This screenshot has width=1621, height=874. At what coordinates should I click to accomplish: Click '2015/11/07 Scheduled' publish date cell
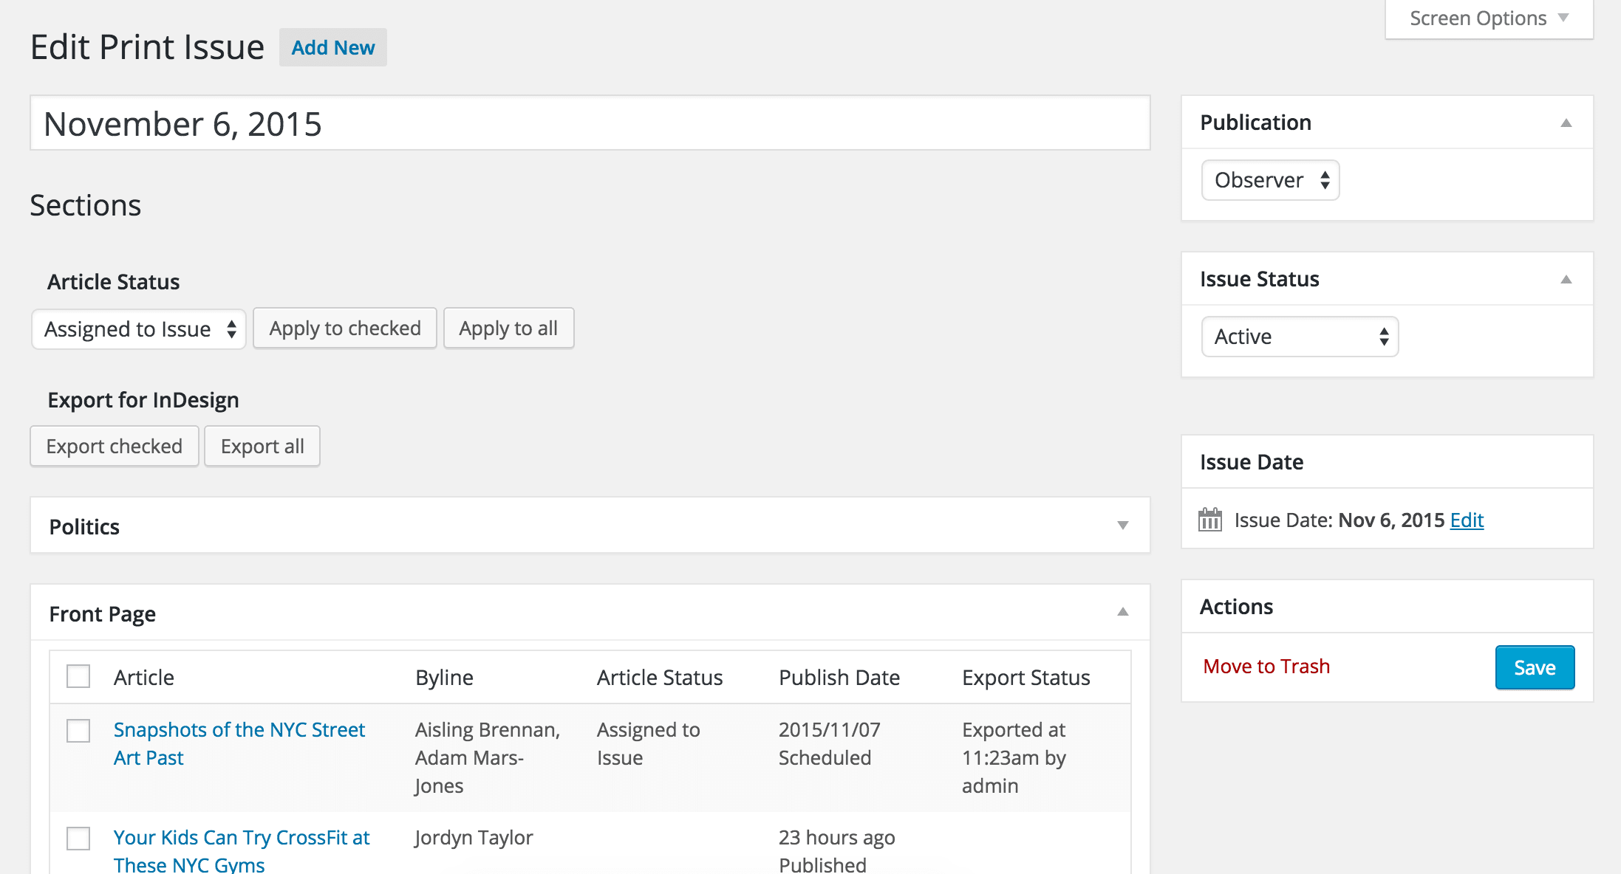pyautogui.click(x=829, y=743)
